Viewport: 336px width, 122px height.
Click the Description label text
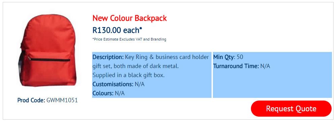(x=108, y=57)
